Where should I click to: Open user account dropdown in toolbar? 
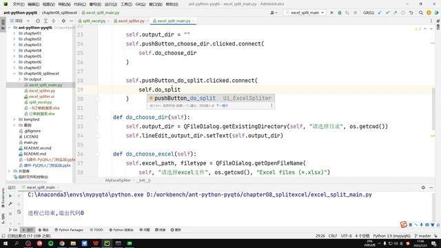coord(274,12)
